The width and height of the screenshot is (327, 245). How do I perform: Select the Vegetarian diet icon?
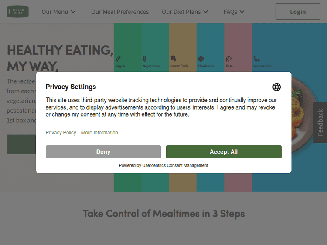[145, 59]
